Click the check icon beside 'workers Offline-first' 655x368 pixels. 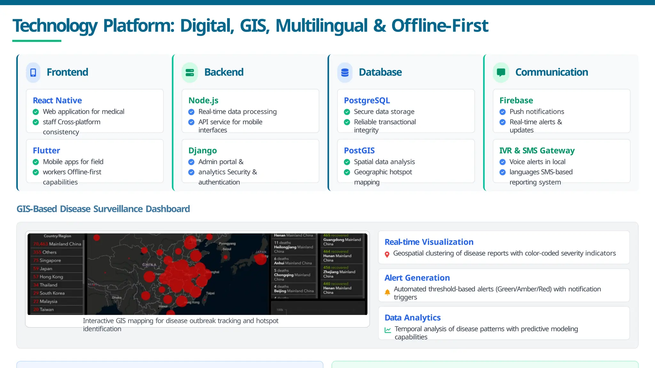(36, 172)
